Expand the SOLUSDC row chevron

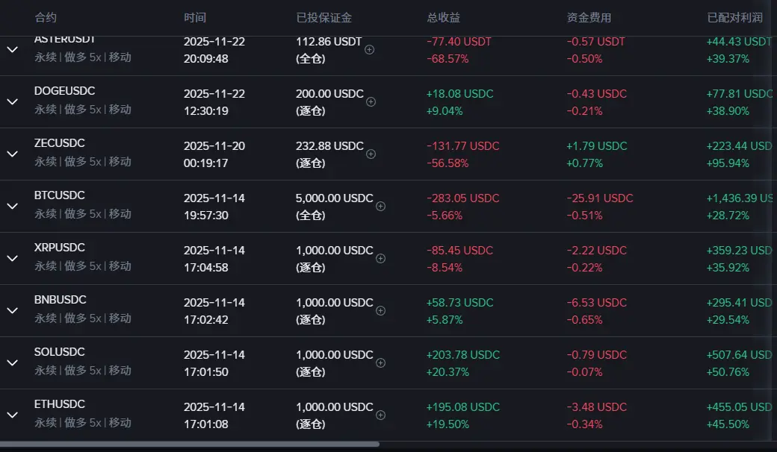(x=13, y=362)
